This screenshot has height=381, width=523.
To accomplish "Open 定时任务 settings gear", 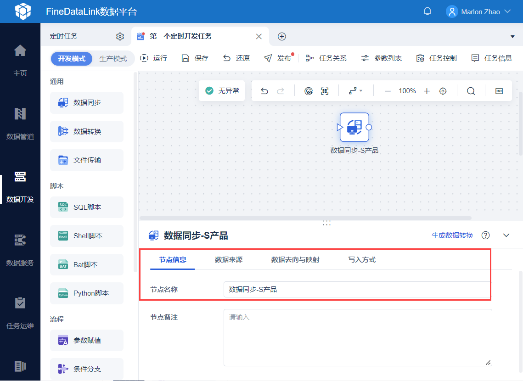I will tap(120, 37).
